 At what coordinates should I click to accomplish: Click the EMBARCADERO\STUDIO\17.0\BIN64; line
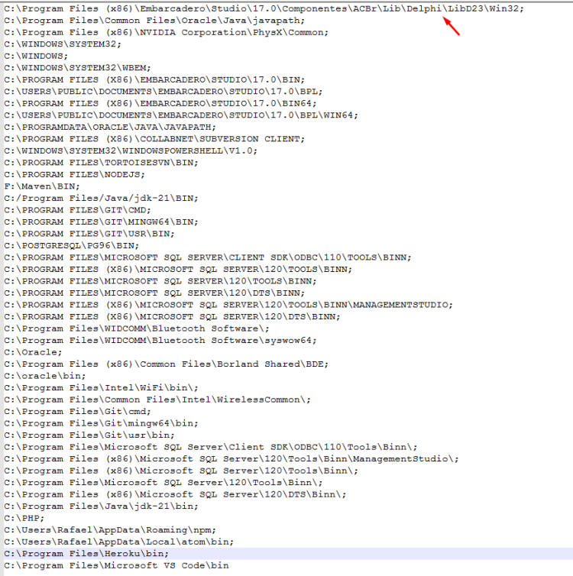(160, 103)
